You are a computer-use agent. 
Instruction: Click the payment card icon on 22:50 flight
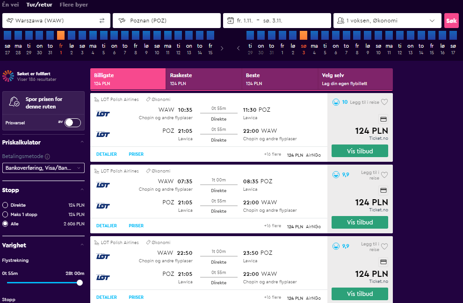click(383, 262)
